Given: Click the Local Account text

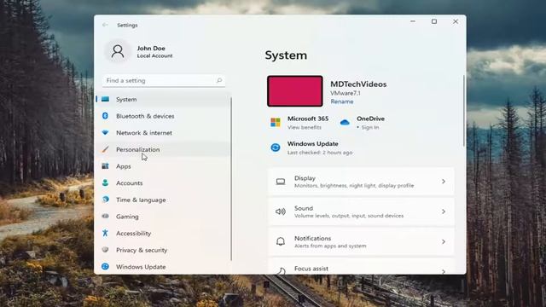Looking at the screenshot, I should tap(154, 55).
